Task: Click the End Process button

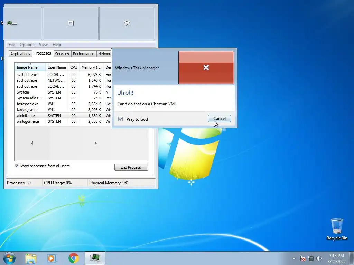Action: click(x=131, y=167)
